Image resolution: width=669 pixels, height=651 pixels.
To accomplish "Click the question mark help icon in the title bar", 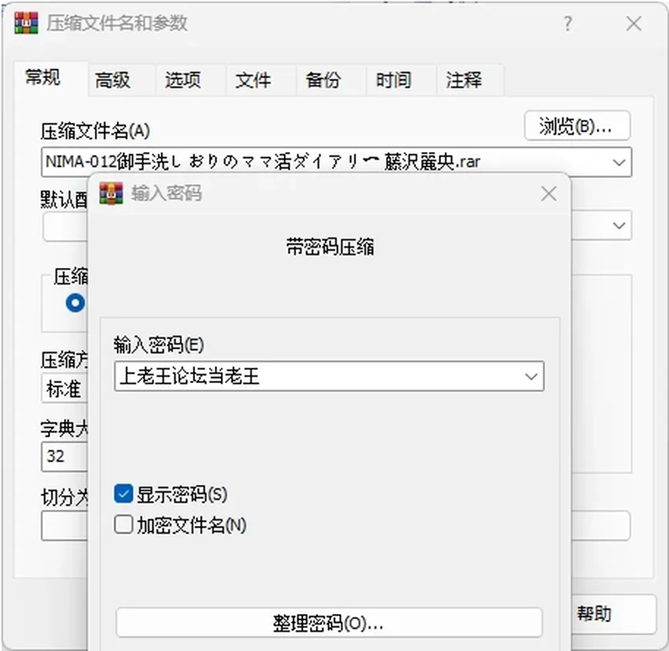I will click(x=567, y=24).
